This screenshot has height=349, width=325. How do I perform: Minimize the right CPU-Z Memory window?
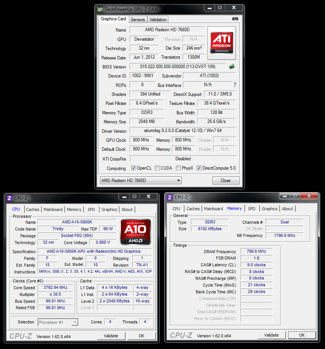click(284, 196)
